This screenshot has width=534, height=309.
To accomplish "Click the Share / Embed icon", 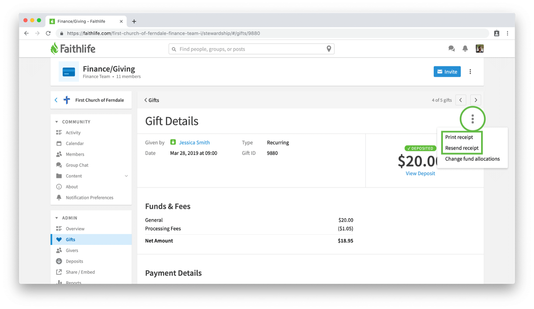I will click(x=59, y=272).
